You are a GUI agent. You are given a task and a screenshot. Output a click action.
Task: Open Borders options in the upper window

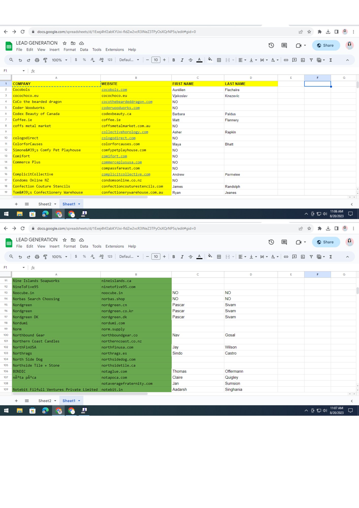point(219,60)
